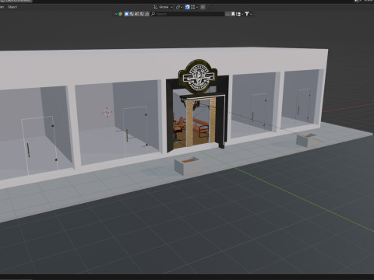
Task: Select the blue highlighted box select mode icon
Action: (x=126, y=14)
